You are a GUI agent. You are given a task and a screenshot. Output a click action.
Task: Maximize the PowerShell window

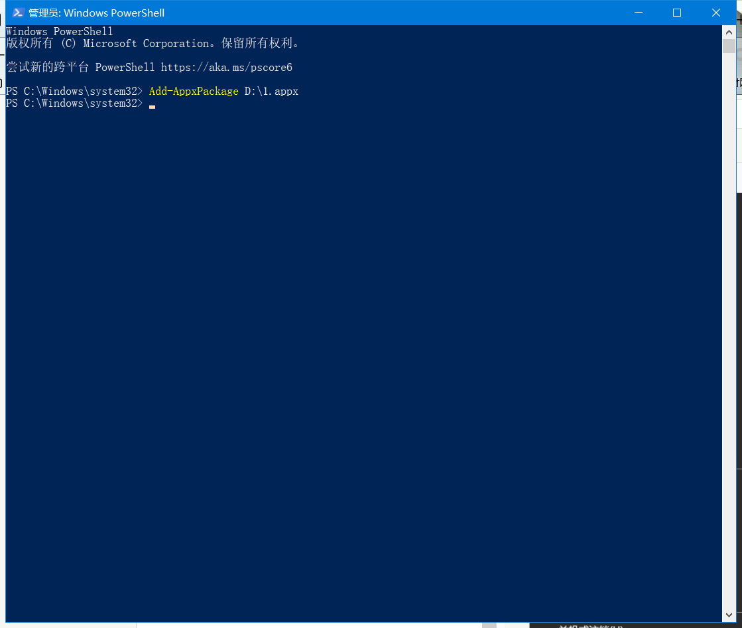677,13
